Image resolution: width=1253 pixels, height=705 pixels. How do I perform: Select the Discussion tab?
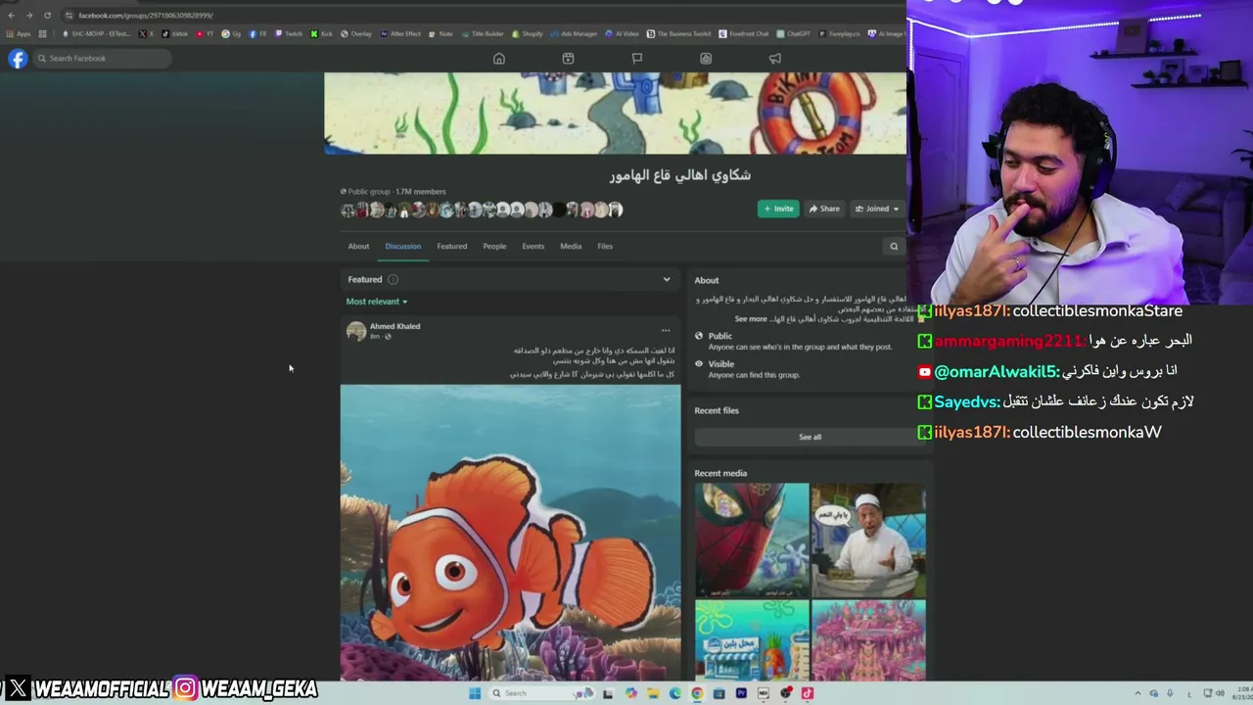402,247
